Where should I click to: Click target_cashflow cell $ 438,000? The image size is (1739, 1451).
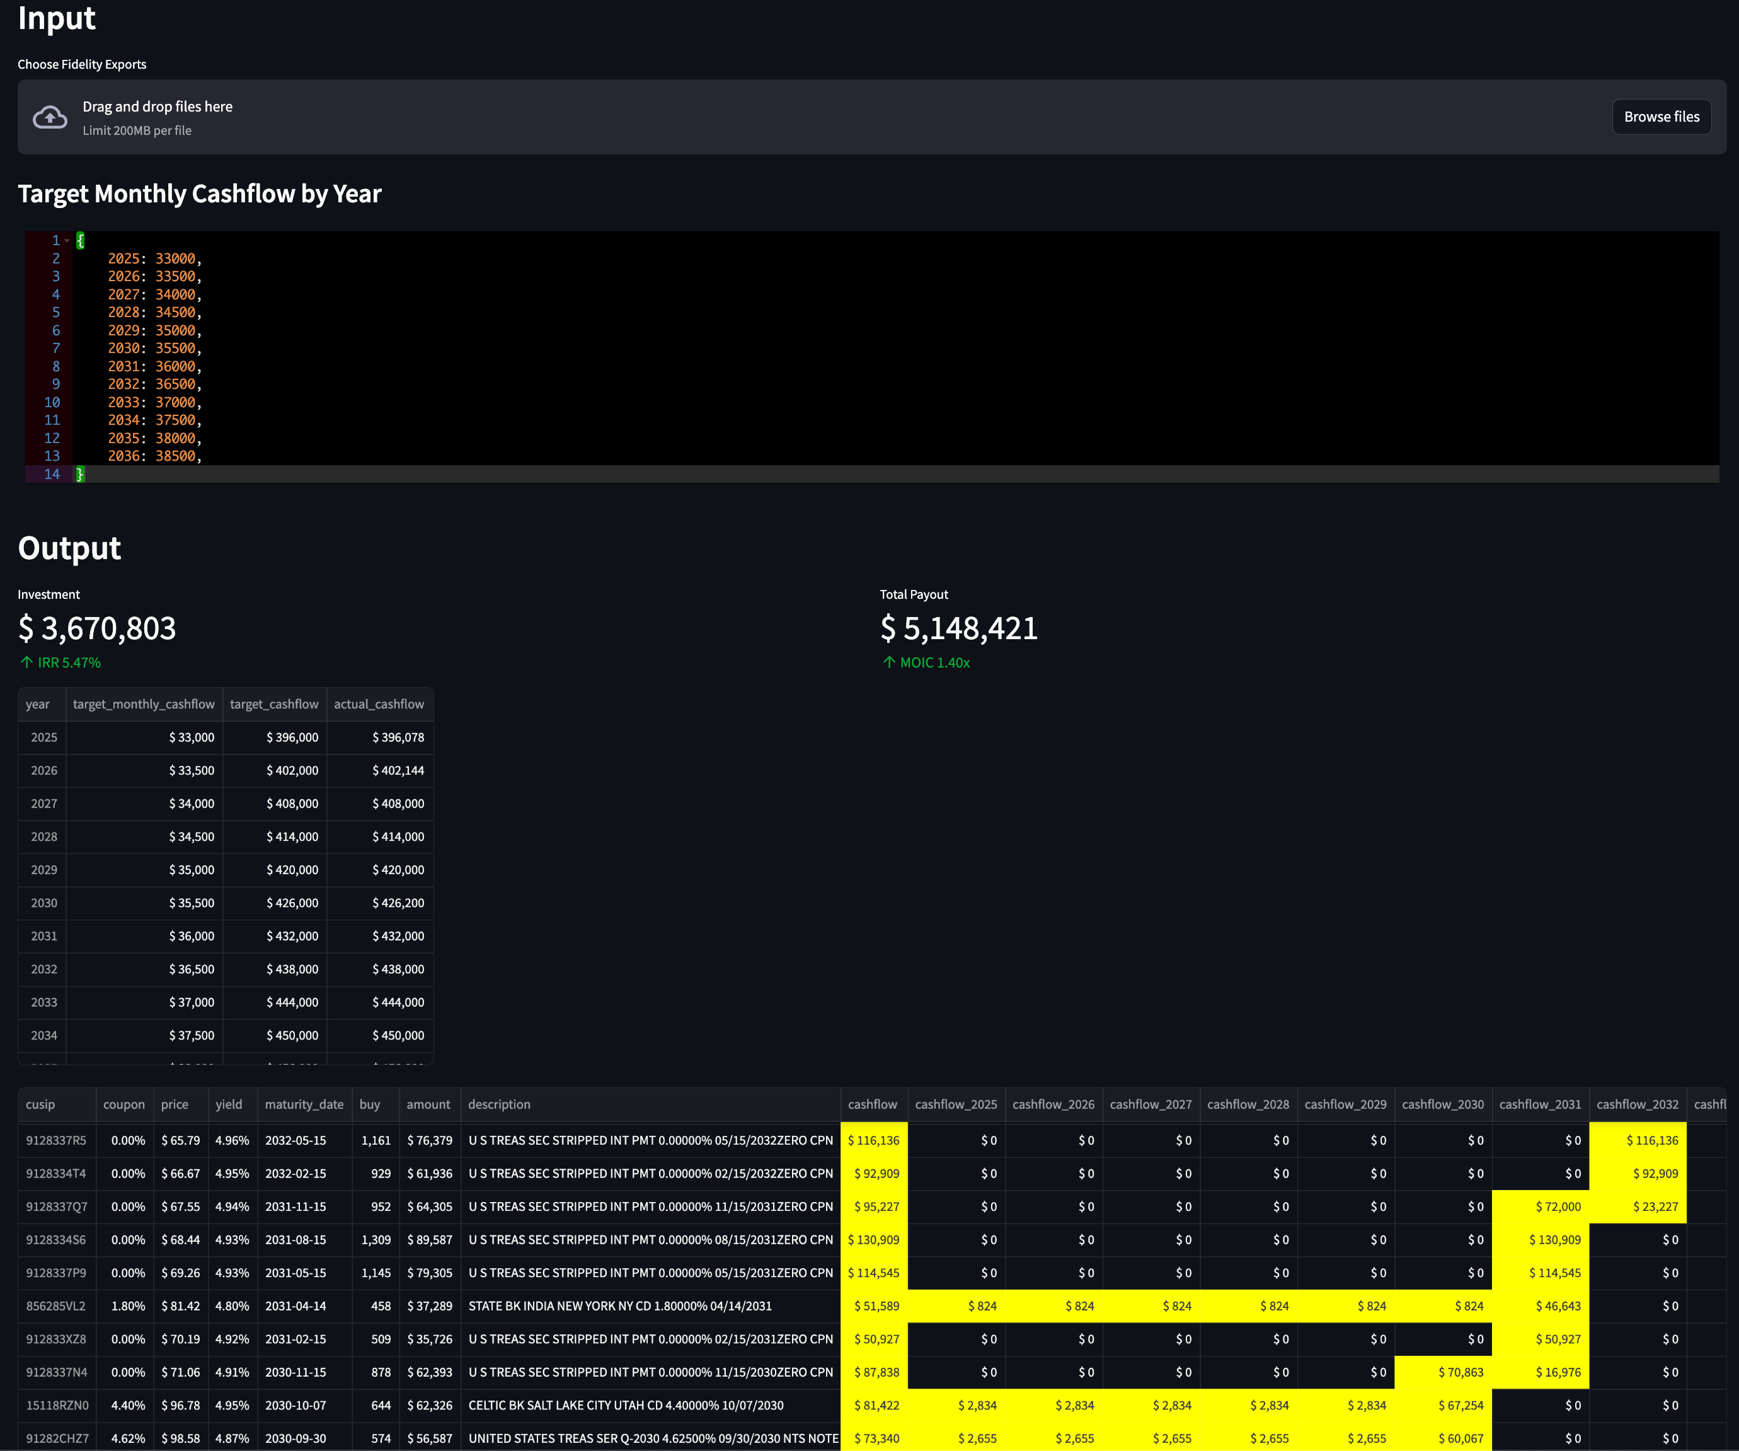[274, 969]
